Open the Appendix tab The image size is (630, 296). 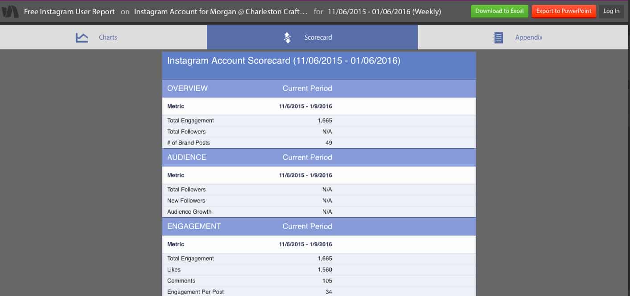[524, 37]
